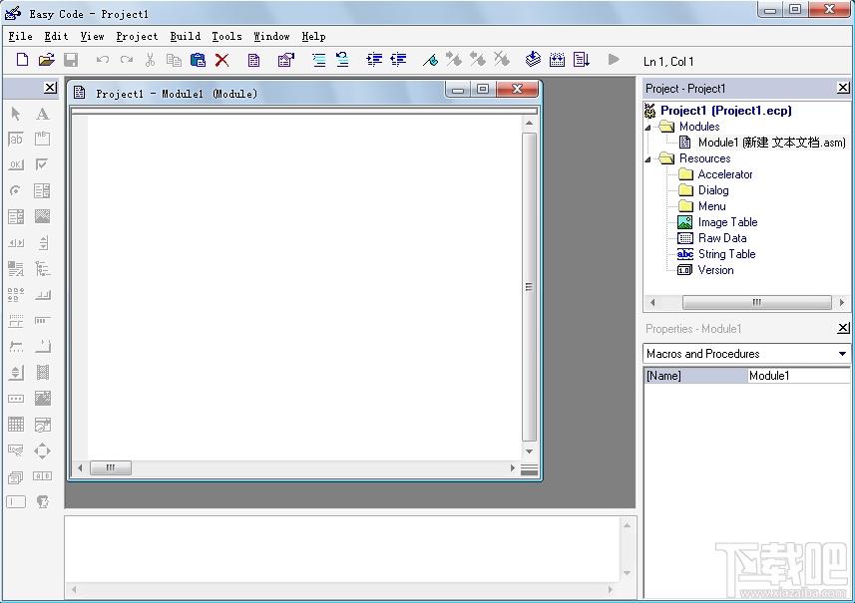
Task: Collapse the Resources folder in project tree
Action: [647, 159]
